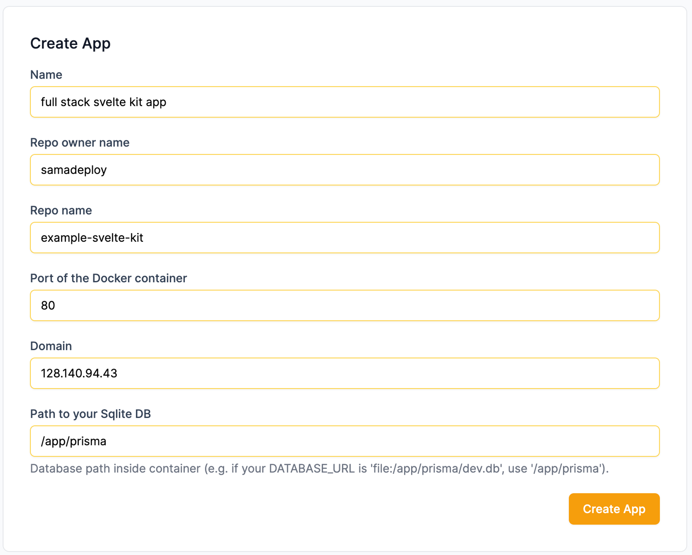
Task: Click the Name field label
Action: (46, 75)
